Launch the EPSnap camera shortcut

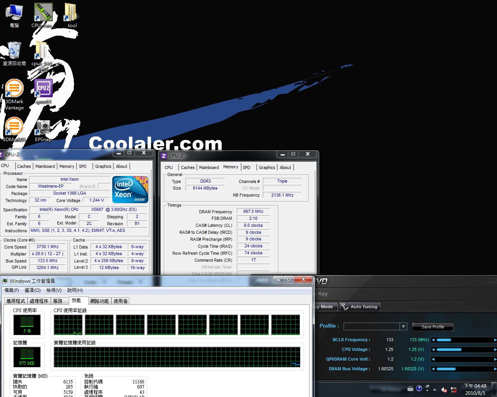pos(43,131)
